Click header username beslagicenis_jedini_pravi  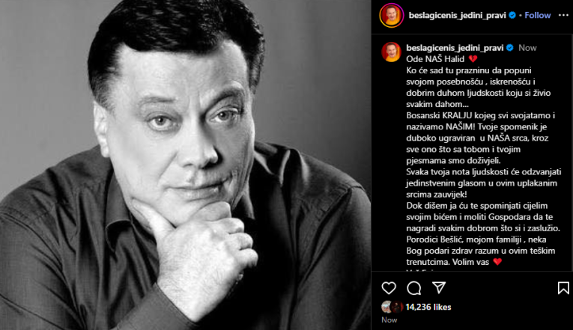[457, 15]
